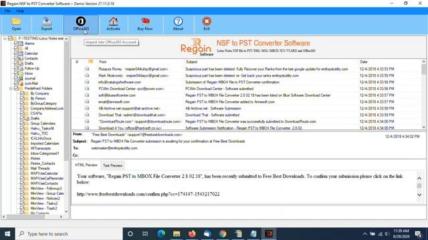Open File Explorer from taskbar
The width and height of the screenshot is (428, 240).
coord(177,234)
